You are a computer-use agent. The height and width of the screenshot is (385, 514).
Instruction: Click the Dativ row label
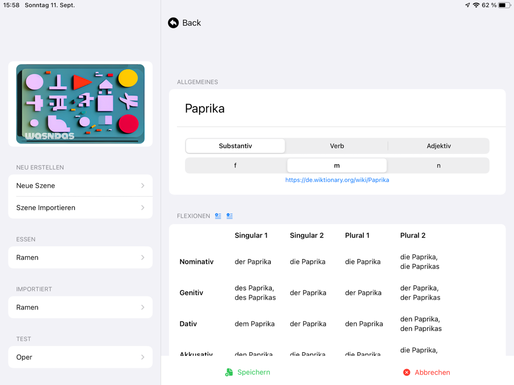pyautogui.click(x=188, y=324)
